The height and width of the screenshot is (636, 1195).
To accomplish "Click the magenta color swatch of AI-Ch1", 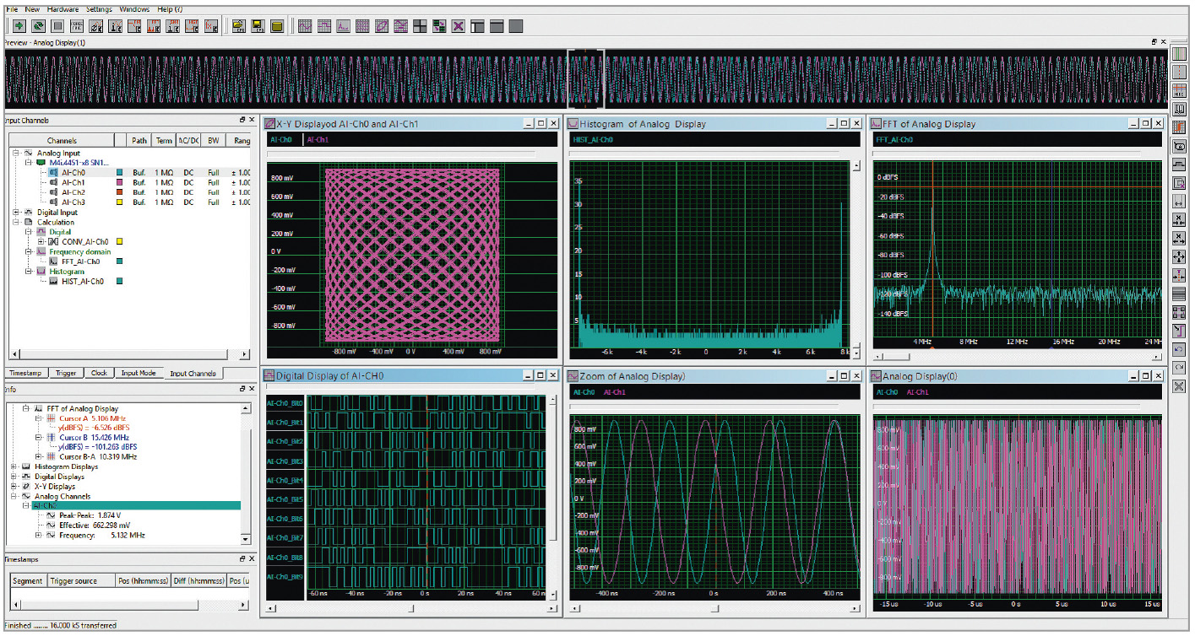I will (120, 182).
